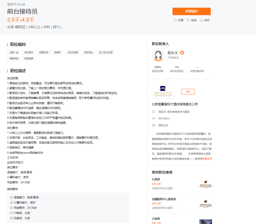Click the 国有企业 company type icon
This screenshot has width=256, height=224.
[154, 125]
